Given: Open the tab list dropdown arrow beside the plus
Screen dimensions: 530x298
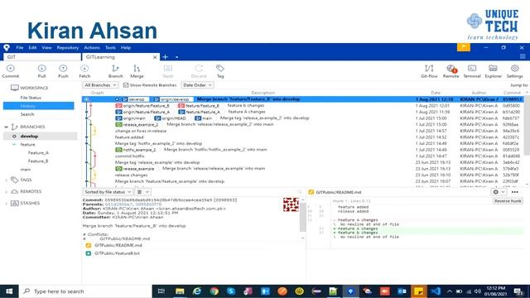Looking at the screenshot, I should coord(176,57).
